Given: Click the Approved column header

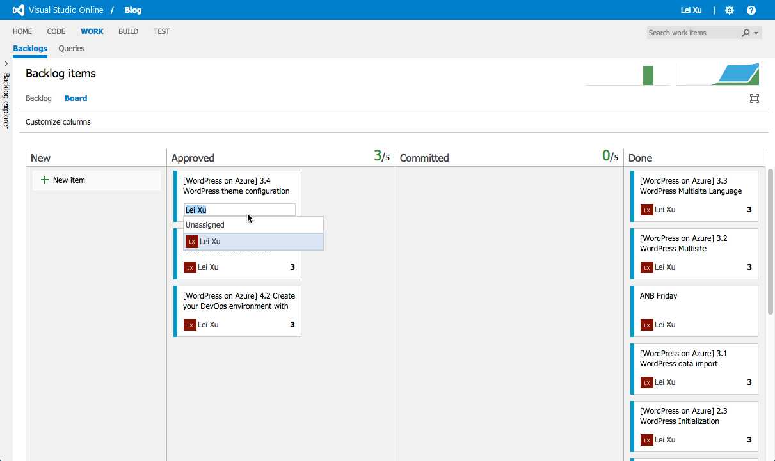Looking at the screenshot, I should click(193, 158).
